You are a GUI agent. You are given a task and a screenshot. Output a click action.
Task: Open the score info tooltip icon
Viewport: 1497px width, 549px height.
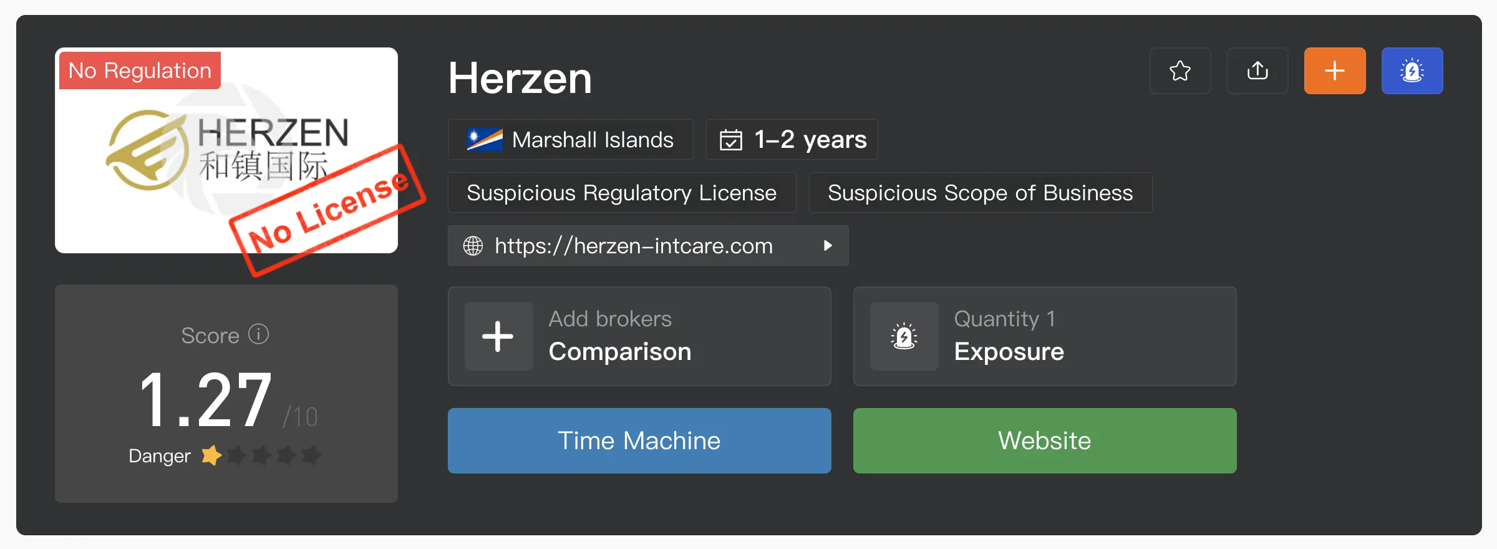(x=258, y=334)
